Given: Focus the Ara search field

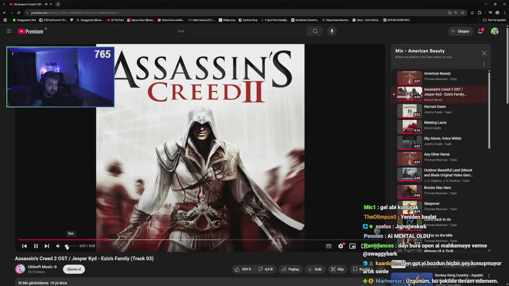Looking at the screenshot, I should click(x=241, y=31).
